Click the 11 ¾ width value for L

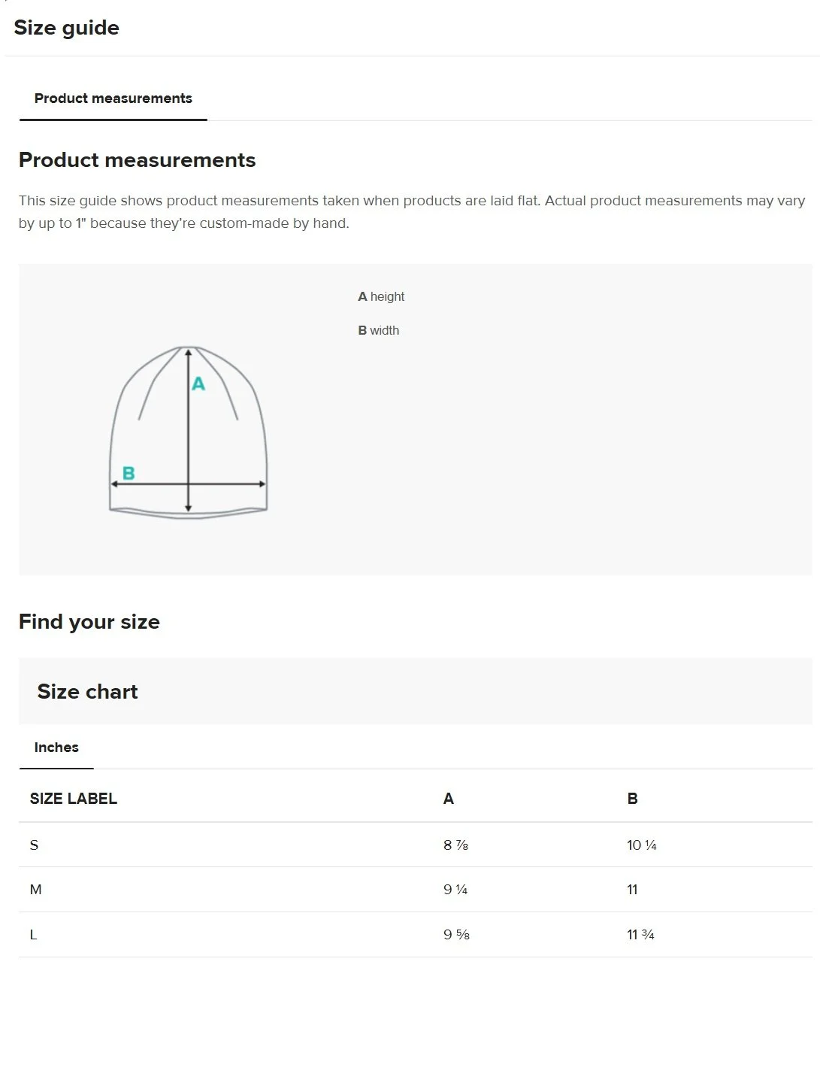coord(641,935)
